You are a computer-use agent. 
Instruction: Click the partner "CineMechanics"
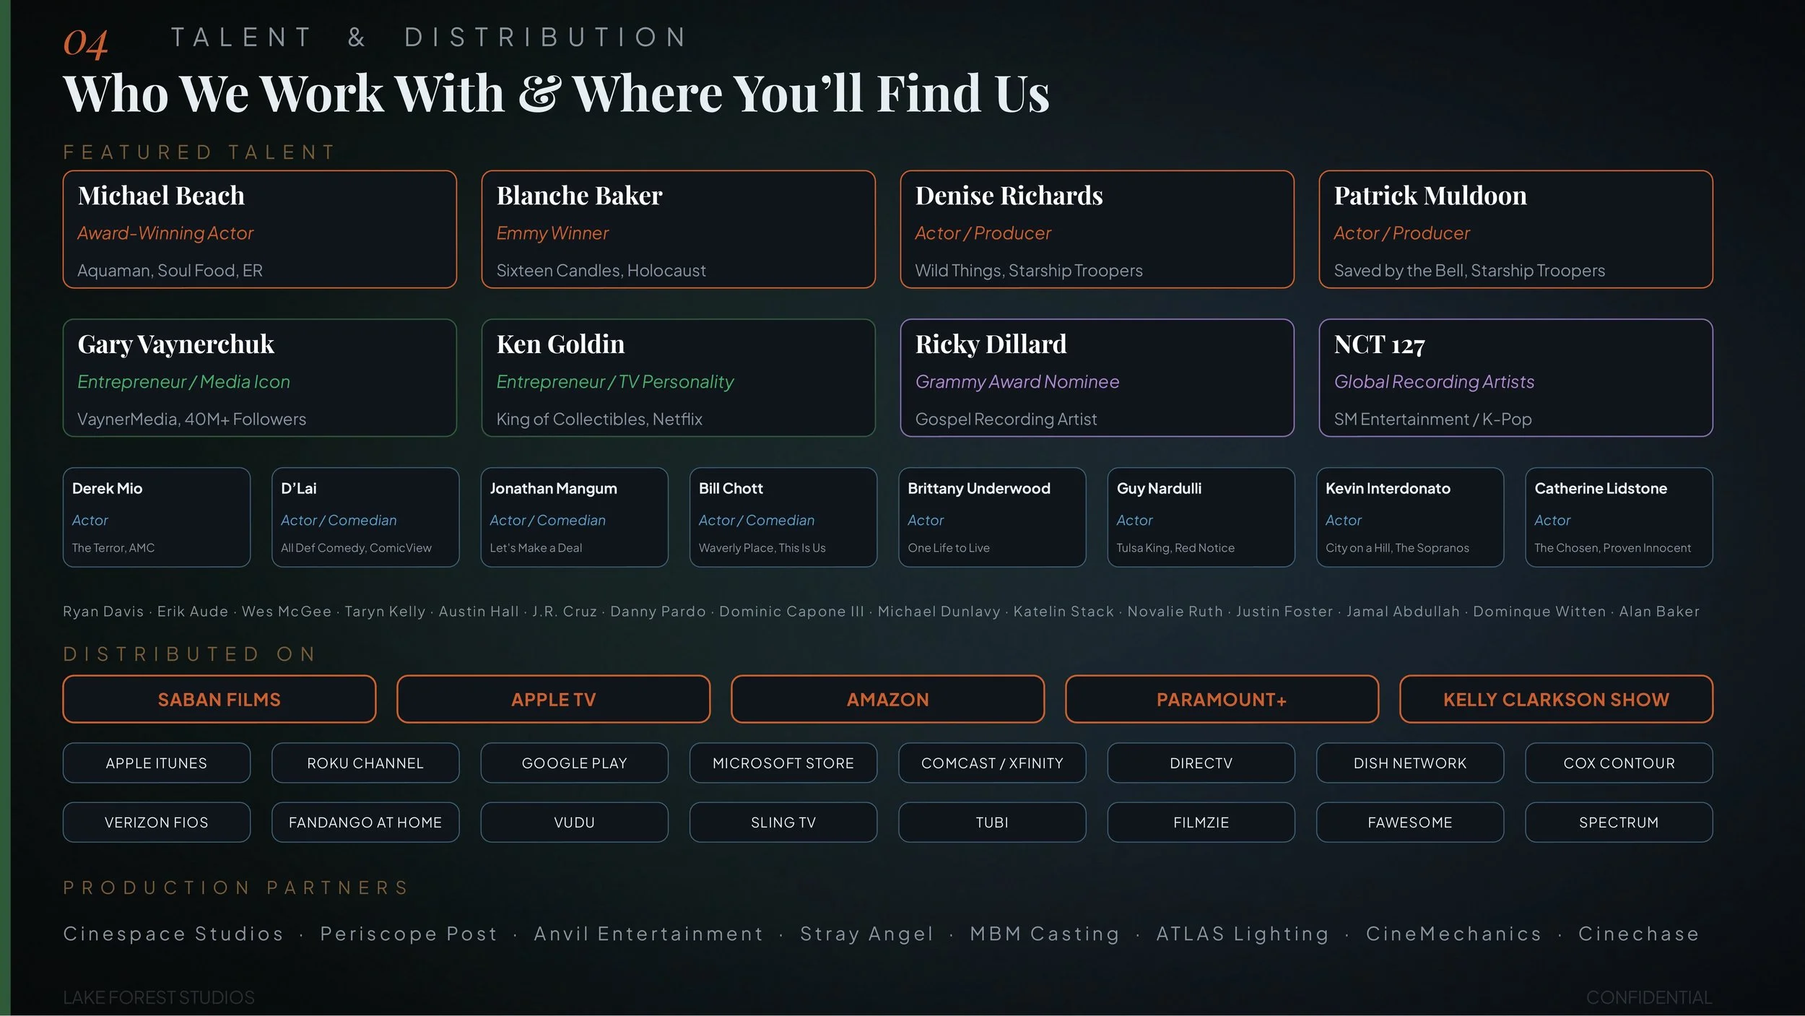(x=1454, y=934)
